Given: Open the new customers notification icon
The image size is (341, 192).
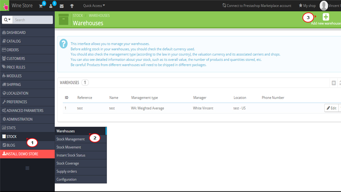Looking at the screenshot, I should (x=51, y=6).
